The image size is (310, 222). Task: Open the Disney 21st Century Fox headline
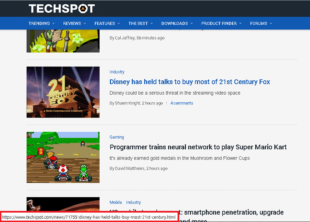coord(190,82)
